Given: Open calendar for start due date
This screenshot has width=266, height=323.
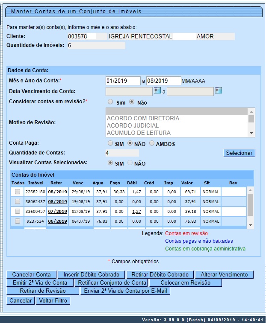Looking at the screenshot, I should click(x=157, y=90).
